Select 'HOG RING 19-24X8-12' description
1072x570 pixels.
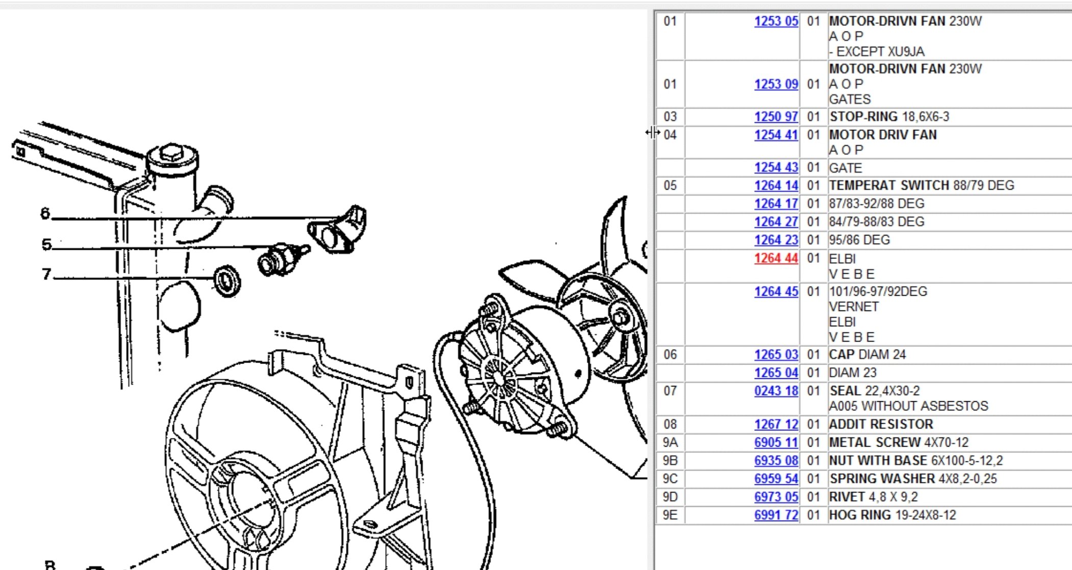(892, 515)
